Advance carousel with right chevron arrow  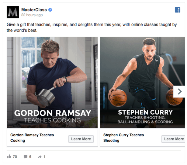(179, 91)
